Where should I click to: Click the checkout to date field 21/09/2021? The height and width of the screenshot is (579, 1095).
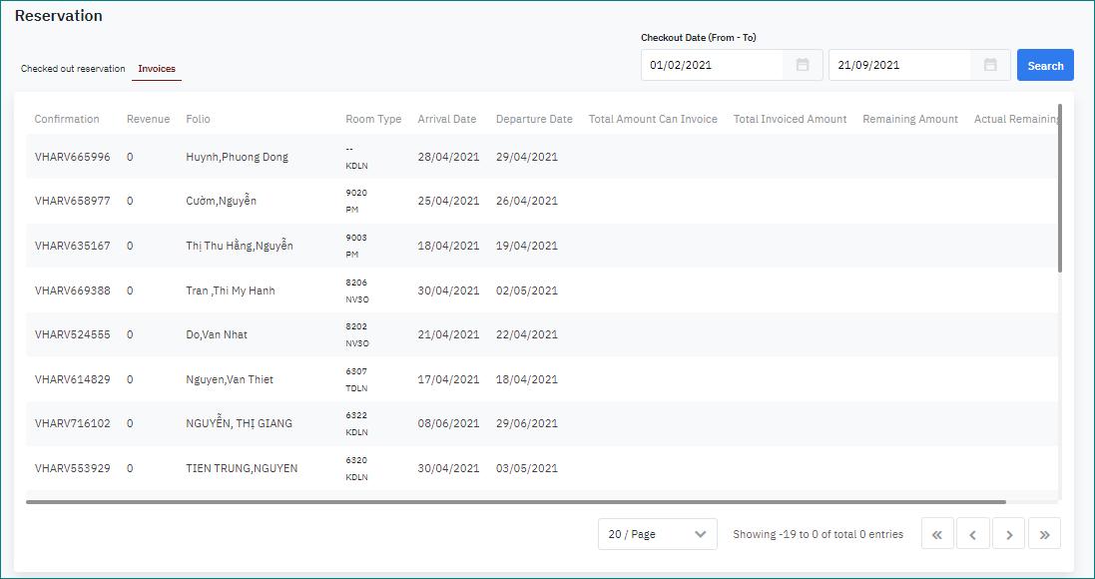coord(898,65)
